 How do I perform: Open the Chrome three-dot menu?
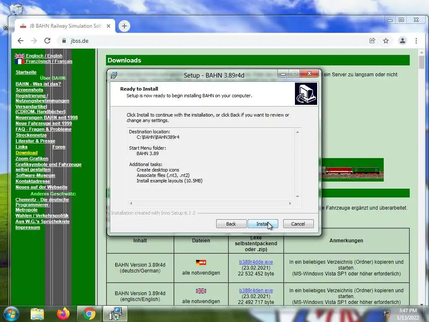pos(416,41)
